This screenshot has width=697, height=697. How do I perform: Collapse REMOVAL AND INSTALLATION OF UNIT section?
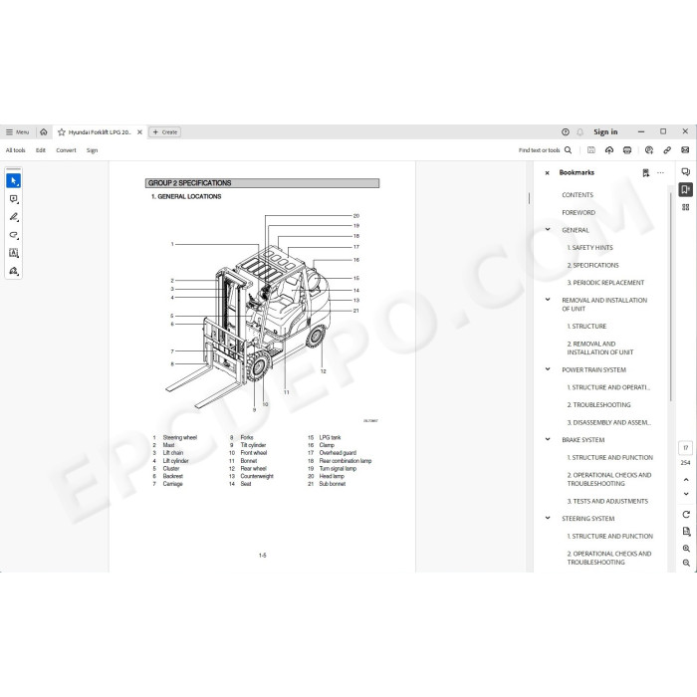[548, 300]
